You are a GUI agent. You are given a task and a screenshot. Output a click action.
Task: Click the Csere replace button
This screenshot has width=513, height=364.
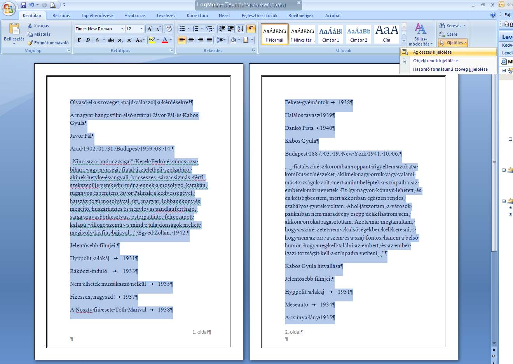point(448,34)
